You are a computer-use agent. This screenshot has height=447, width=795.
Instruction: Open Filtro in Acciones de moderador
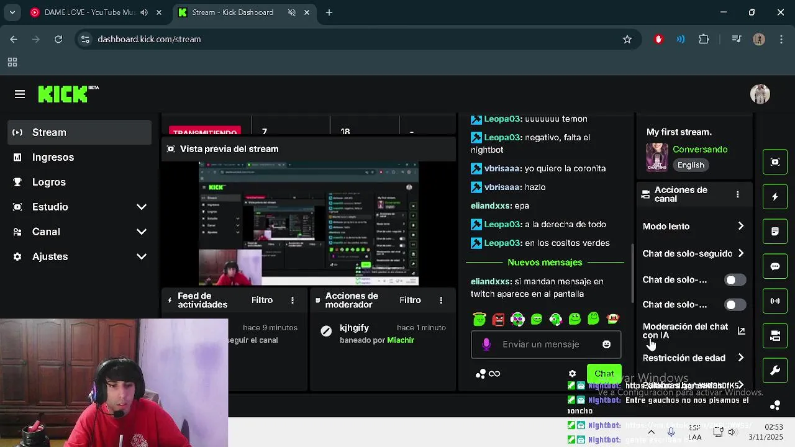coord(410,300)
